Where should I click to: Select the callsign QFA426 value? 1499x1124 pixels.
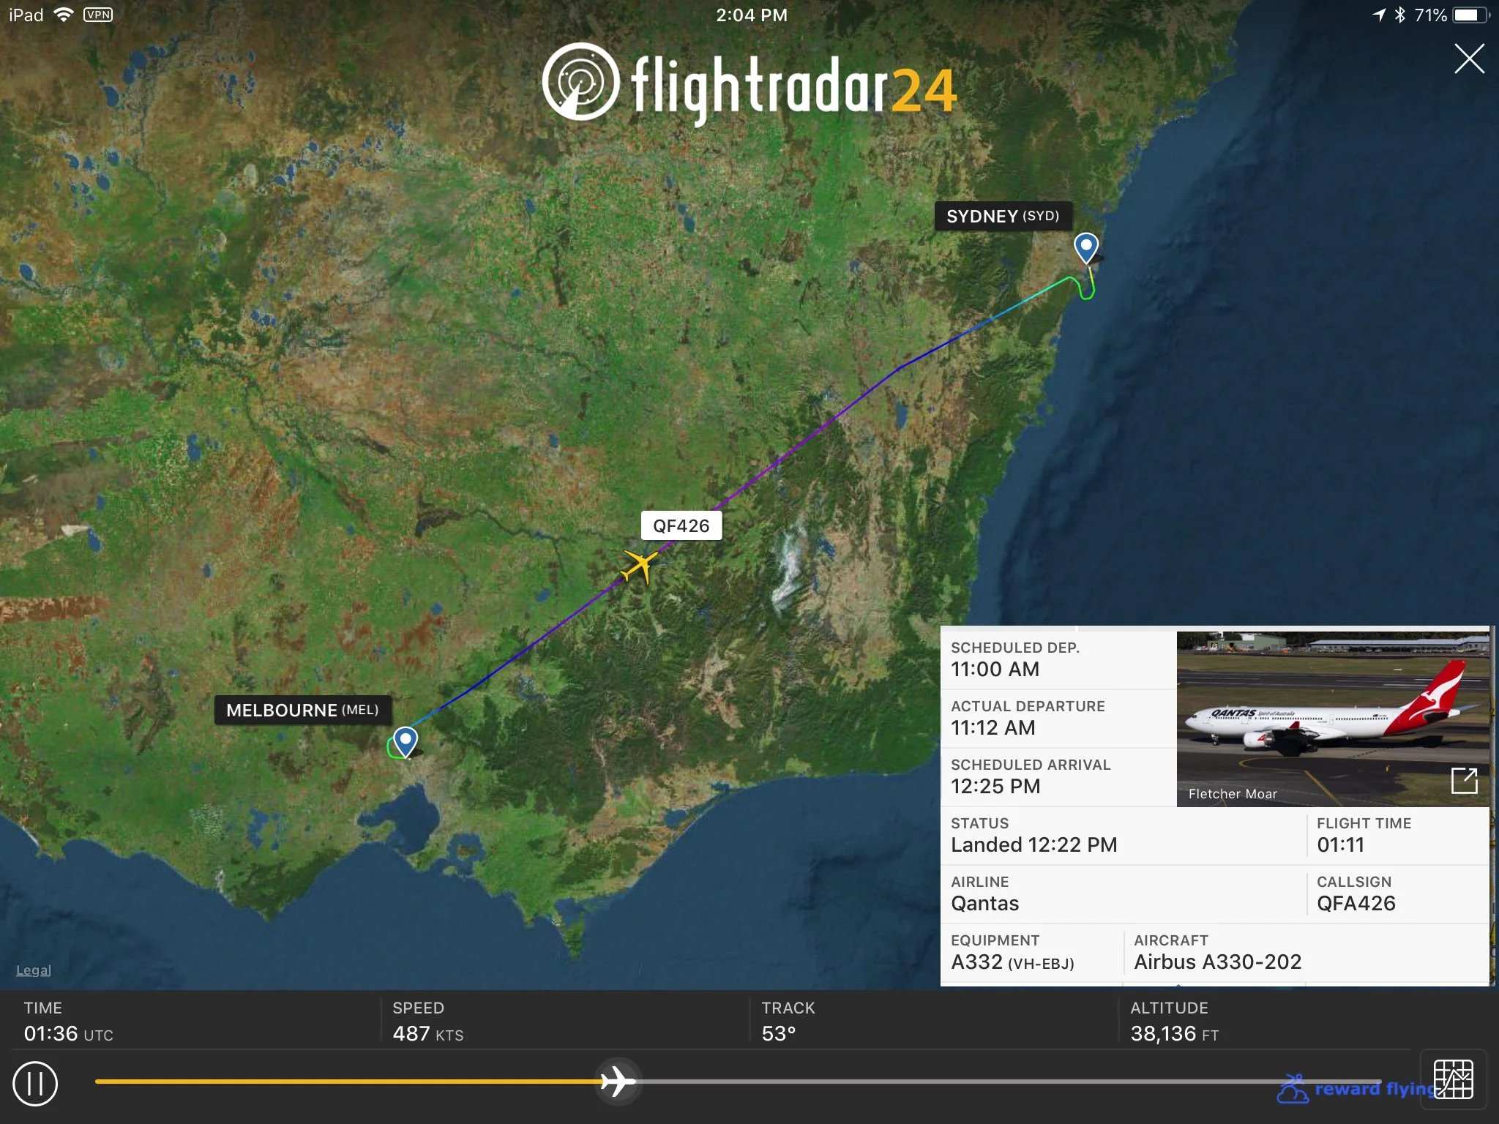1356,903
